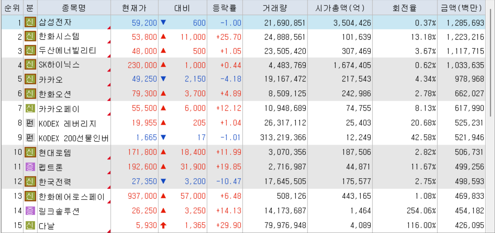This screenshot has height=233, width=495.
Task: Click the 펀 badge beside KODEX 레버리지
Action: tap(30, 123)
